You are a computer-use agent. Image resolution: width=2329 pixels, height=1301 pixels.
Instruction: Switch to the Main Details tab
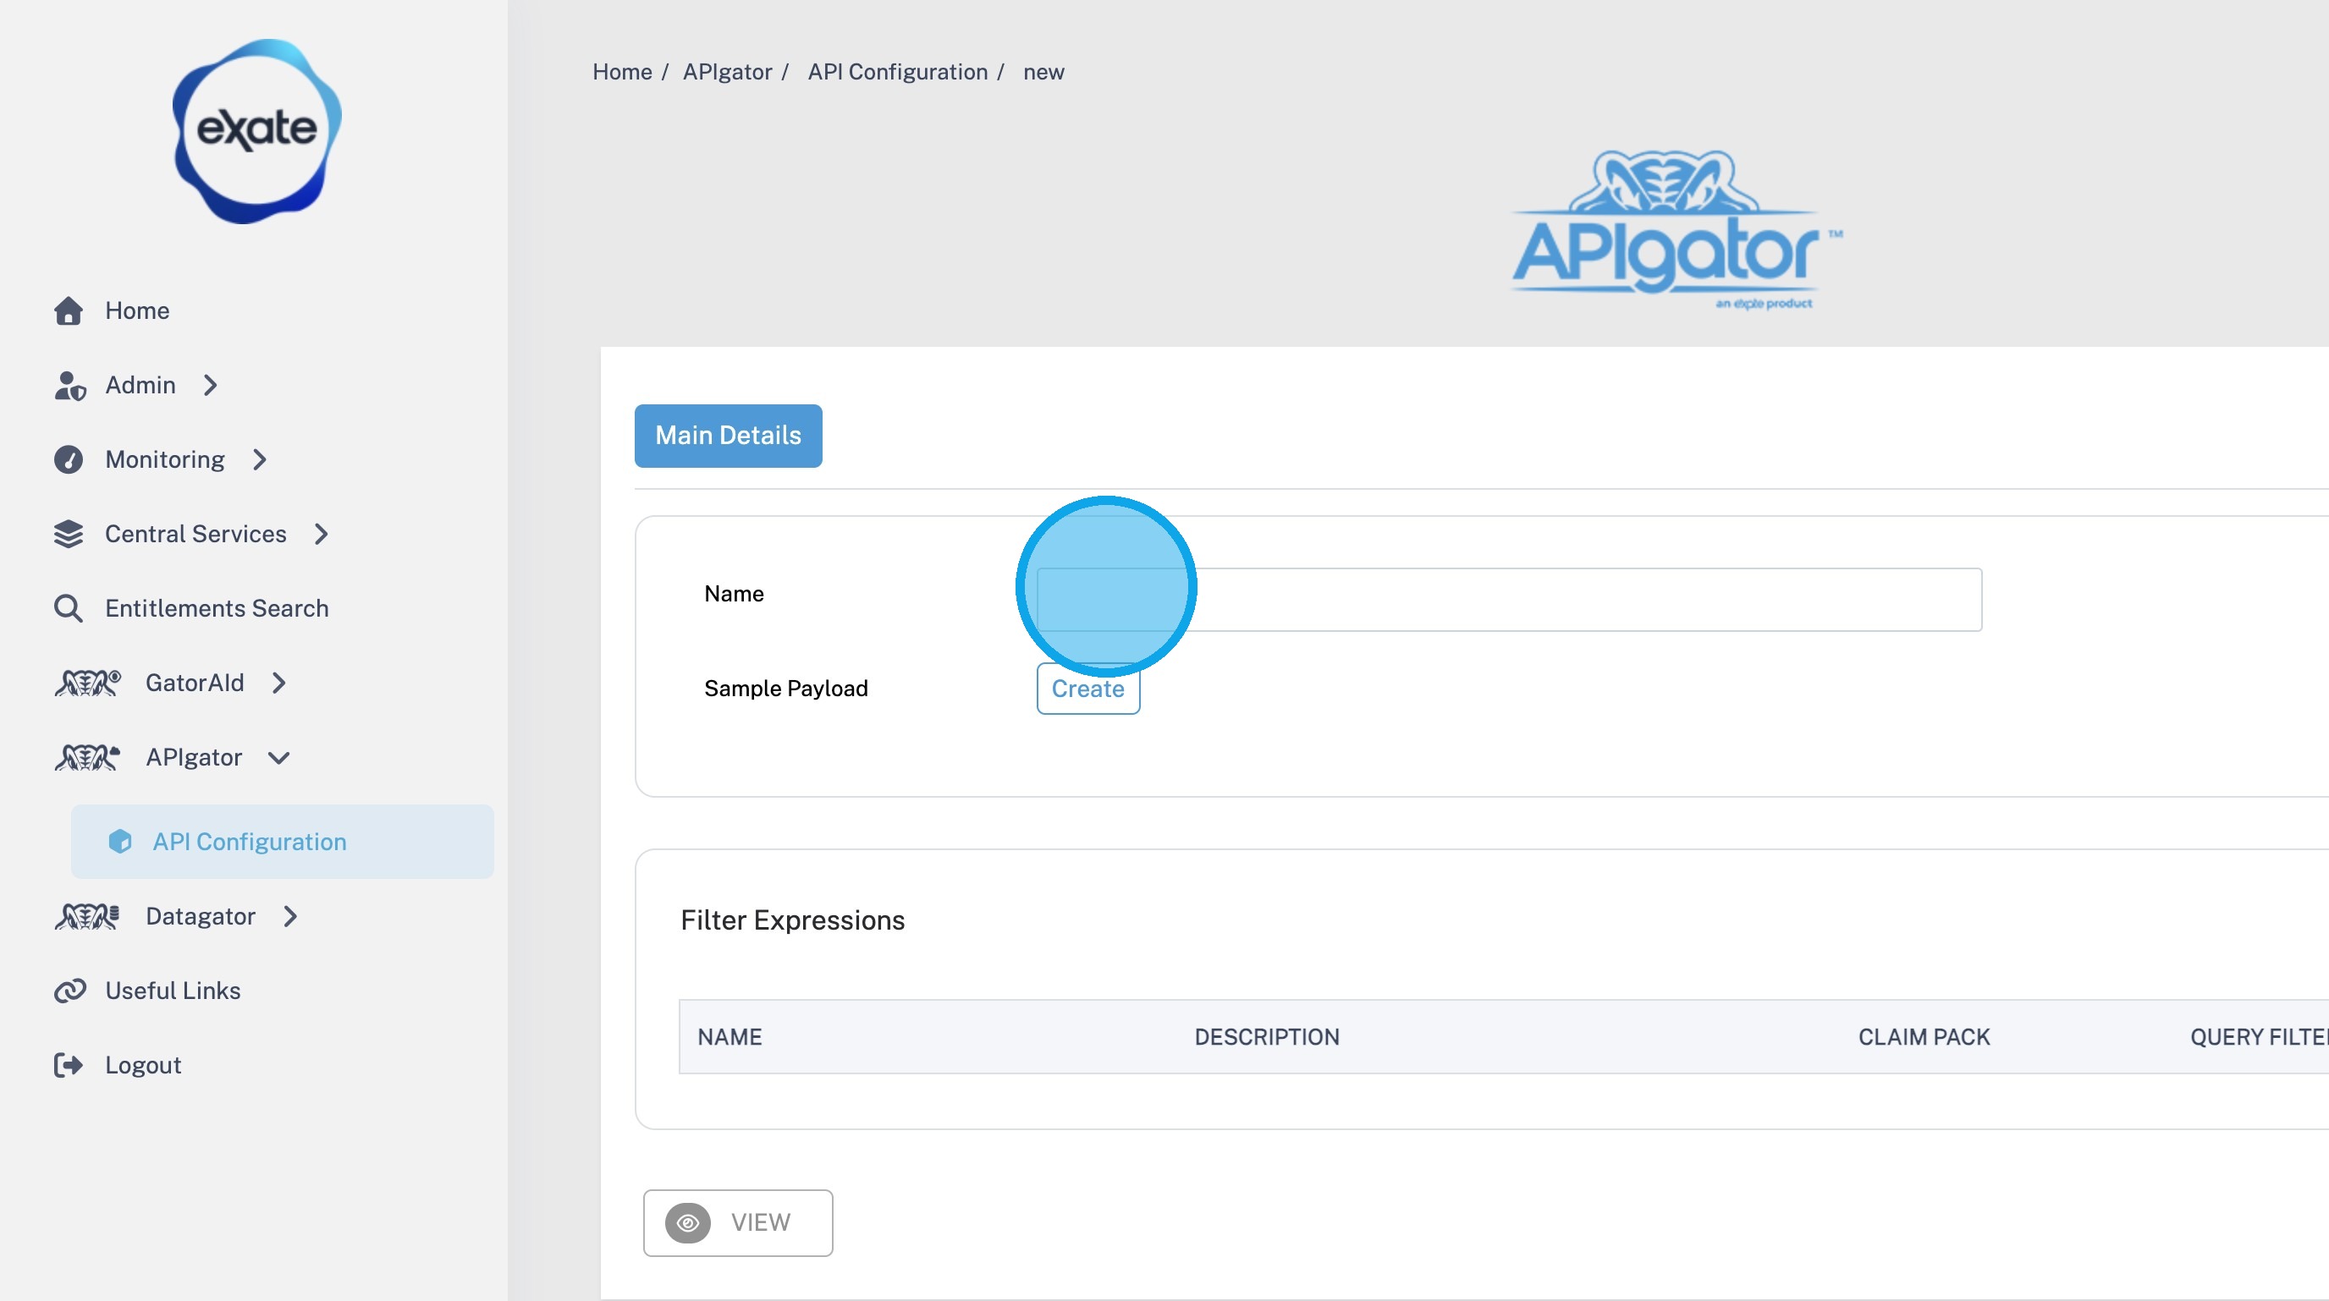click(x=729, y=436)
